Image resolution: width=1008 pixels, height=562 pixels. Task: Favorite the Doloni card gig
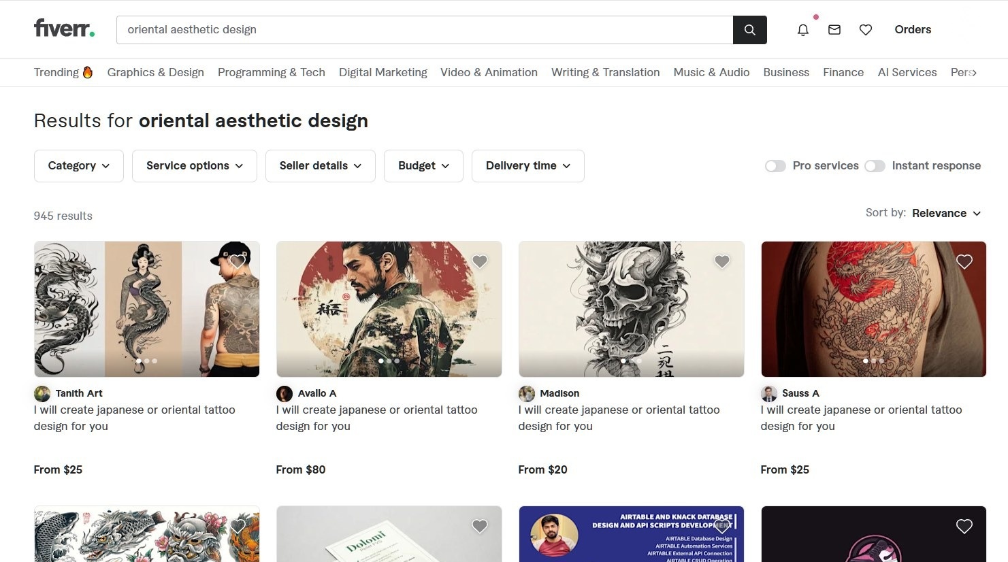[x=480, y=526]
